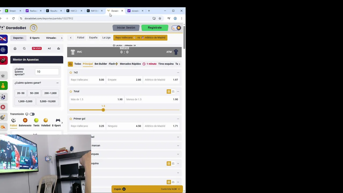Show more category tabs after Virtuales
The width and height of the screenshot is (343, 193).
[x=62, y=38]
